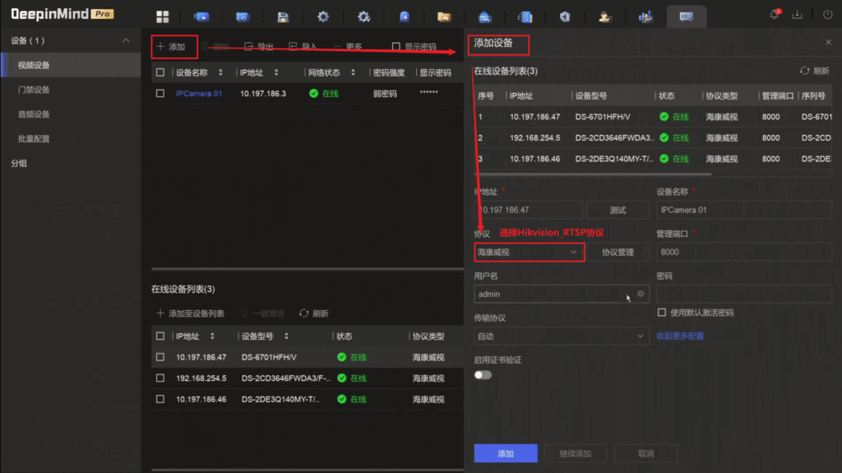Refresh the online device list in dialog
The image size is (842, 473).
tap(814, 72)
